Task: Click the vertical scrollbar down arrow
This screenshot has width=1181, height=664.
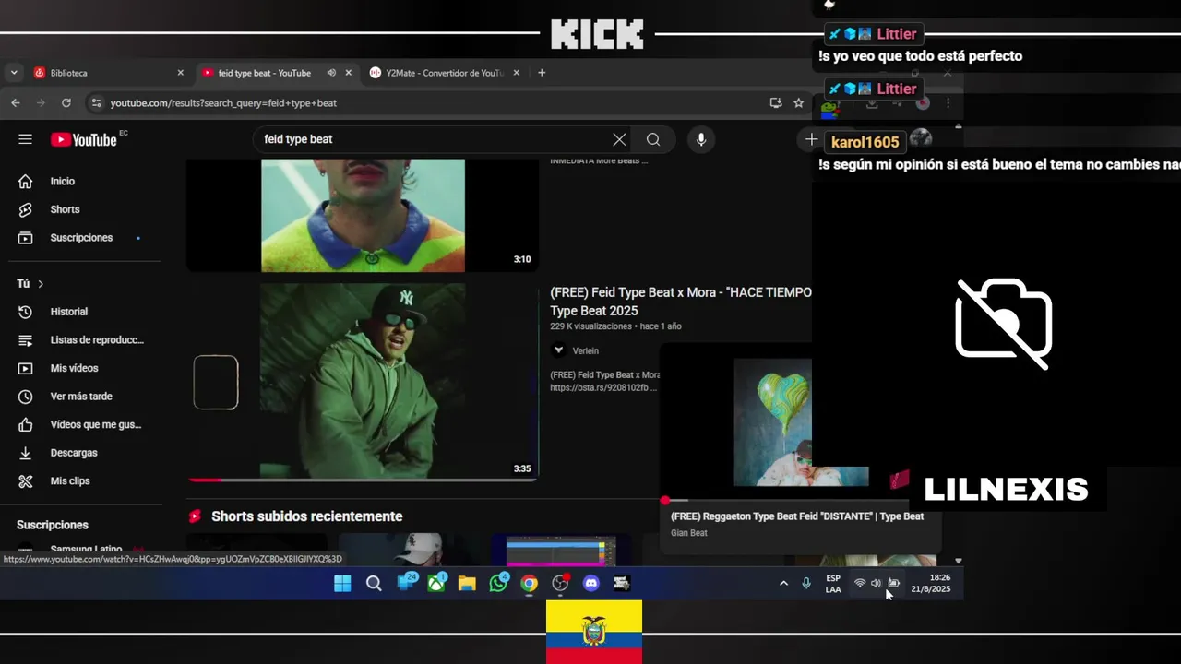Action: pyautogui.click(x=958, y=561)
